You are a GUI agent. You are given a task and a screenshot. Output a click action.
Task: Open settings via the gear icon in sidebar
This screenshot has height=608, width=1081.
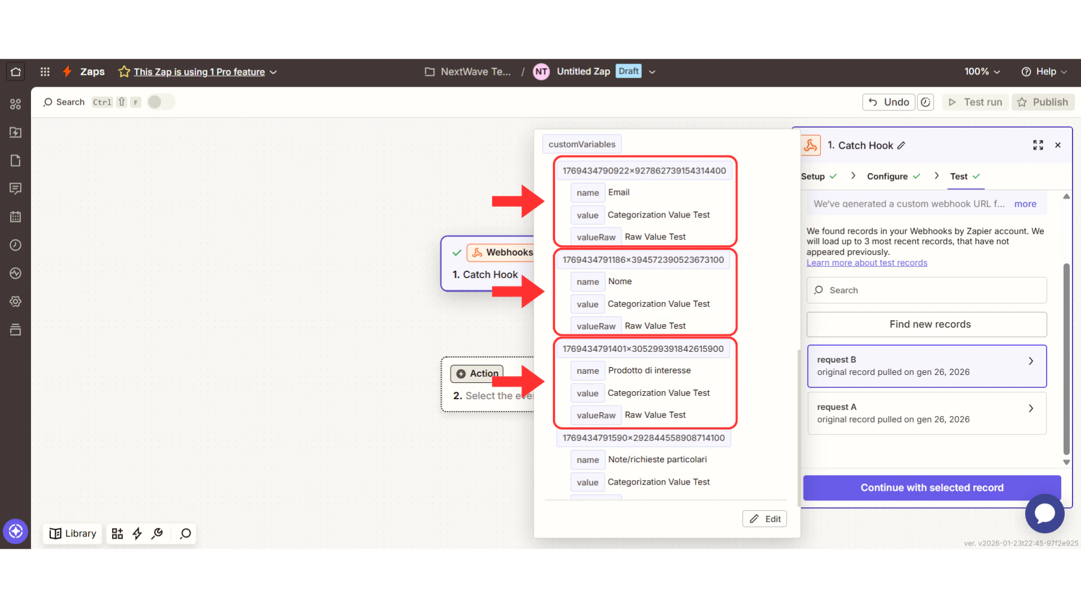point(15,301)
